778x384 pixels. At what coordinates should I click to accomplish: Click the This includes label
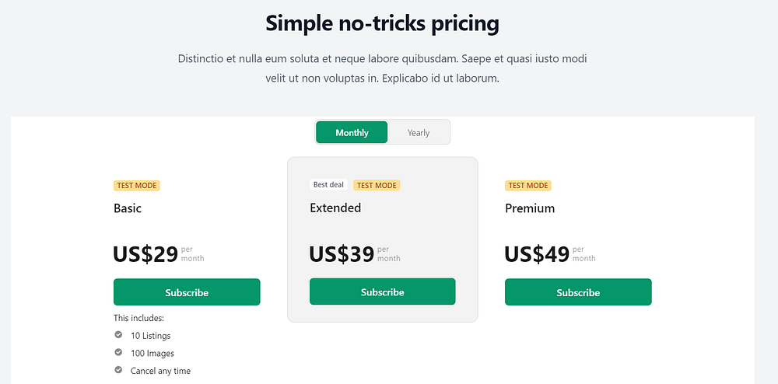pos(138,318)
